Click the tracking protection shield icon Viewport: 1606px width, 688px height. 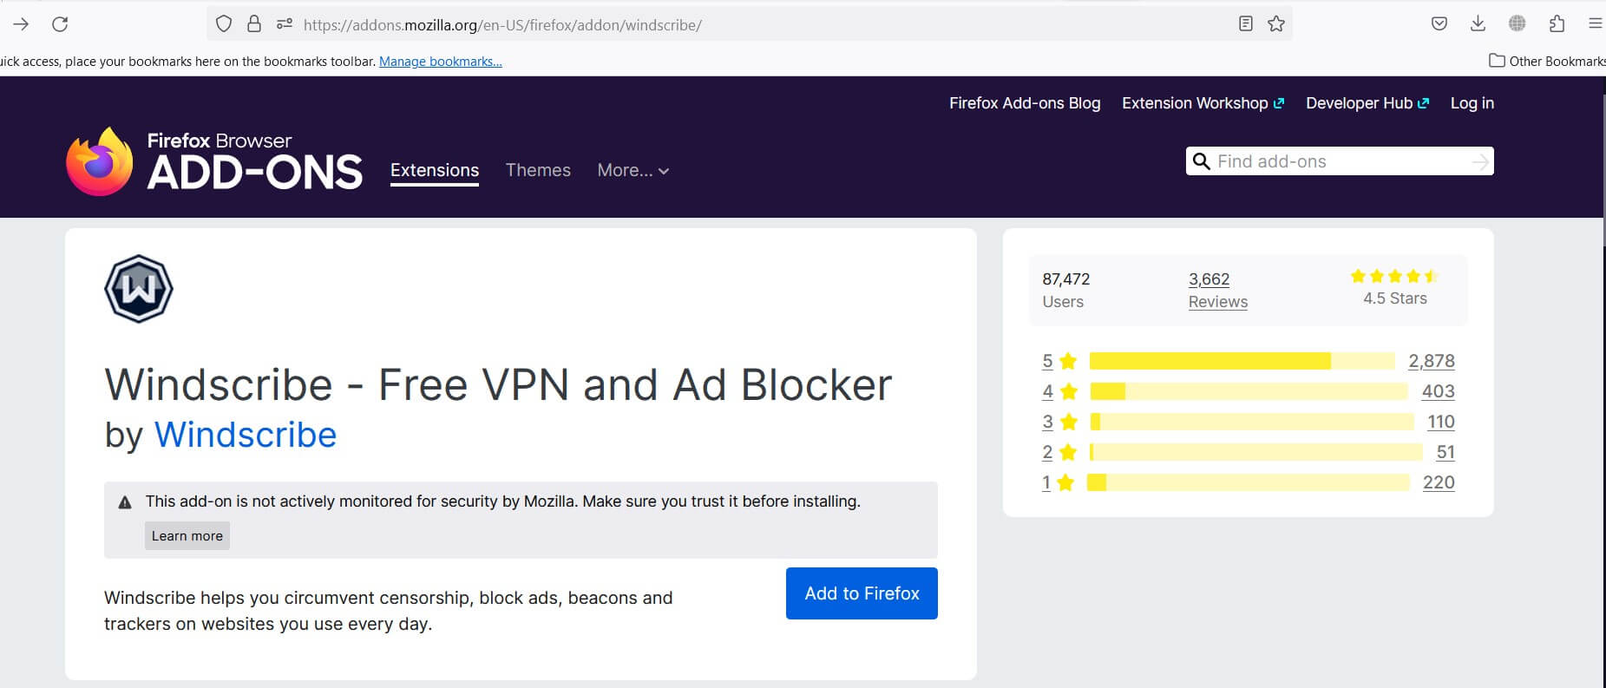224,24
